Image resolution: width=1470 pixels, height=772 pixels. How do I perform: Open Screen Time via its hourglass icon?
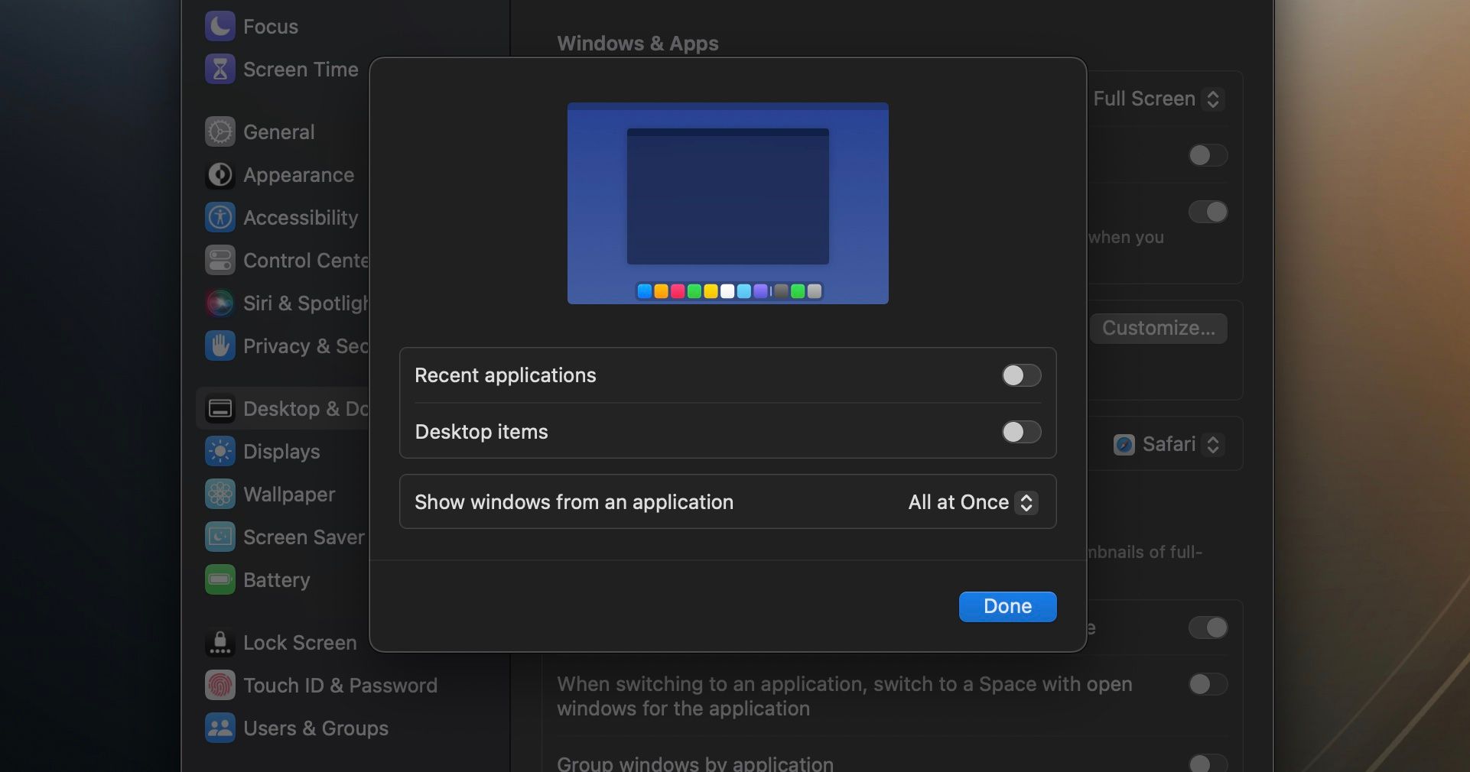(x=220, y=70)
